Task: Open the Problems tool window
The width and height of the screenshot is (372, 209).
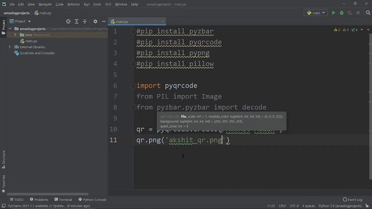Action: click(x=39, y=200)
